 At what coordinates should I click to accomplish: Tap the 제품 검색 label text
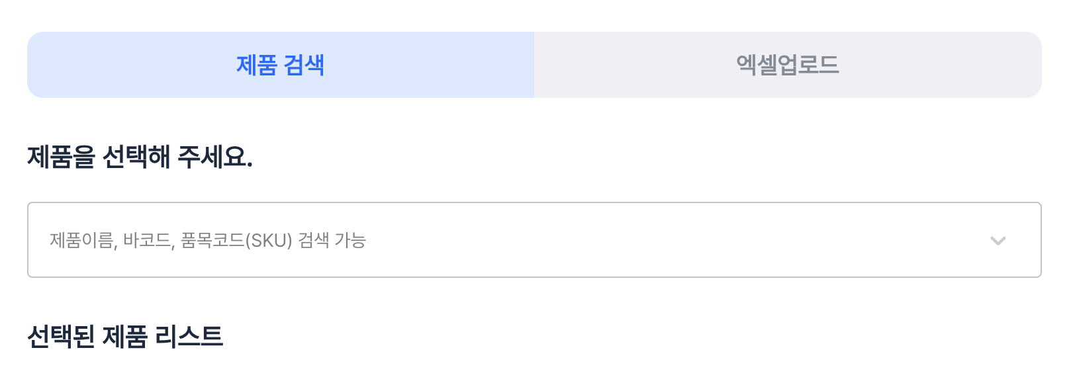click(x=281, y=65)
